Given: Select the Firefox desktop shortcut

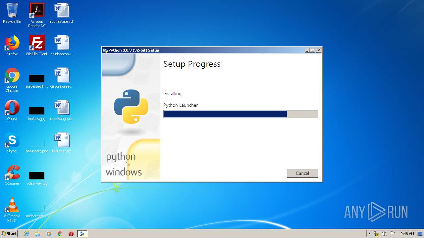Looking at the screenshot, I should pyautogui.click(x=12, y=46).
